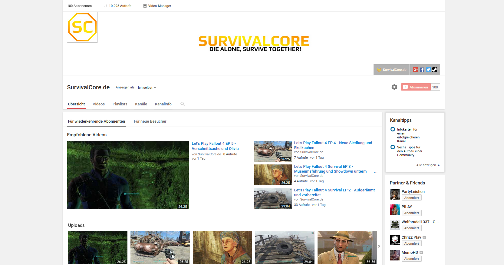Open the EP 4 rusty car thumbnail in Empfohlene Videos
Screen dimensions: 504x265
pyautogui.click(x=273, y=151)
